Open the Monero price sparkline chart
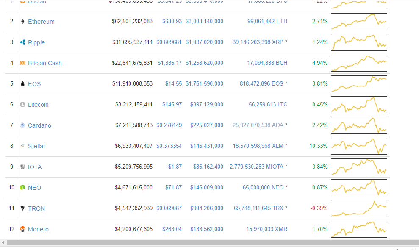 [359, 229]
